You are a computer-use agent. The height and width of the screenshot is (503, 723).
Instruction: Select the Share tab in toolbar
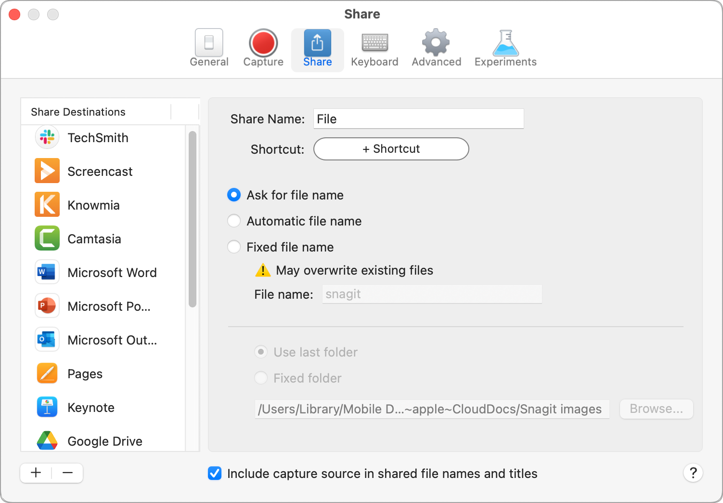pyautogui.click(x=318, y=50)
